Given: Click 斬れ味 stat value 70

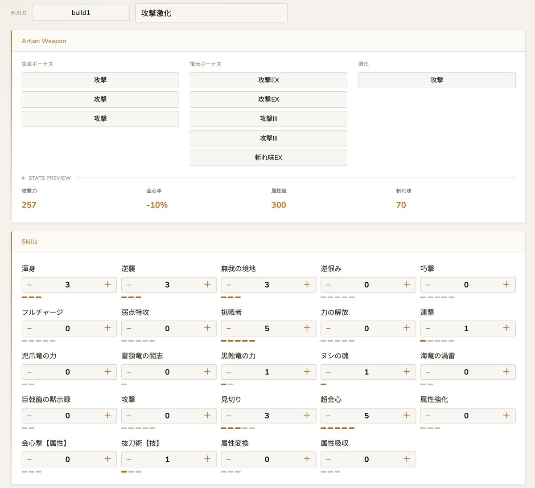Looking at the screenshot, I should pyautogui.click(x=401, y=205).
